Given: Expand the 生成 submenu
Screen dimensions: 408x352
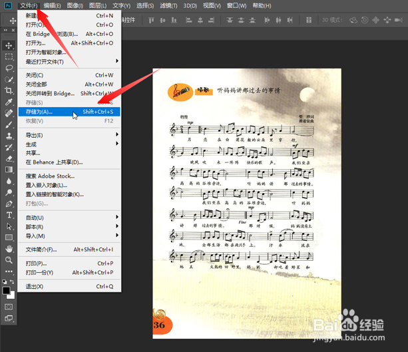Looking at the screenshot, I should click(x=69, y=144).
